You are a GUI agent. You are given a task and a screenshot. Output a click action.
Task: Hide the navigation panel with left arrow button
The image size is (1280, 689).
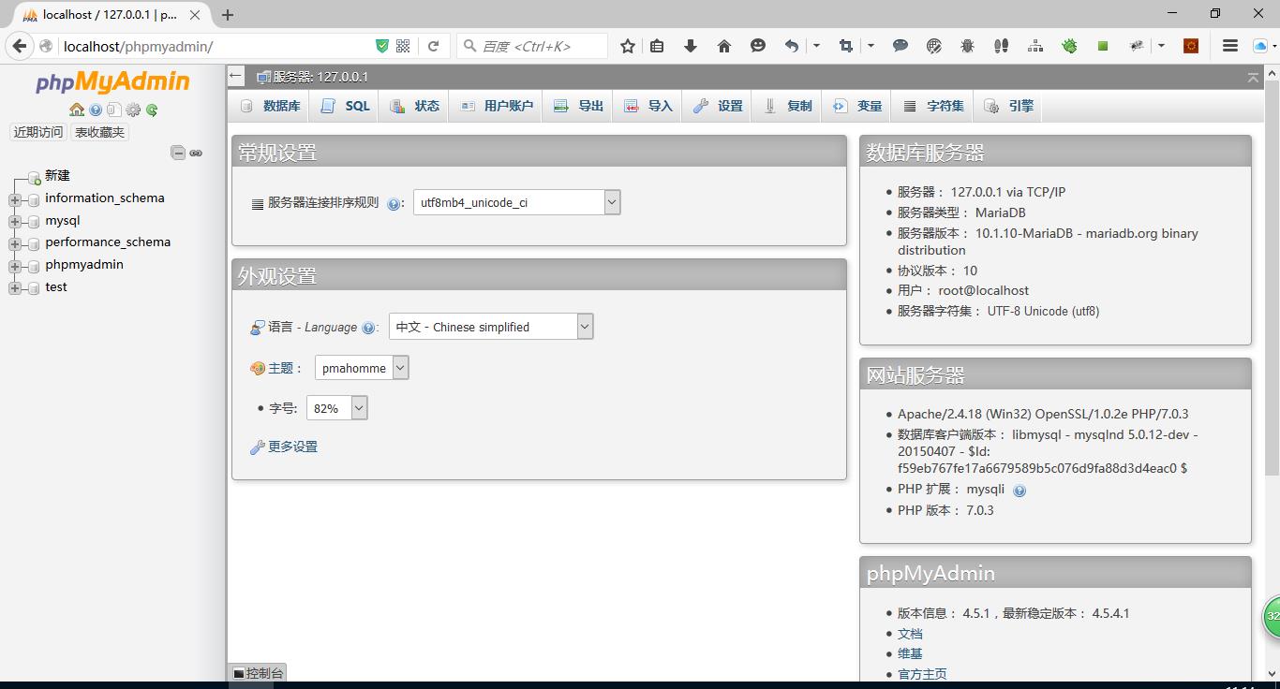coord(236,77)
